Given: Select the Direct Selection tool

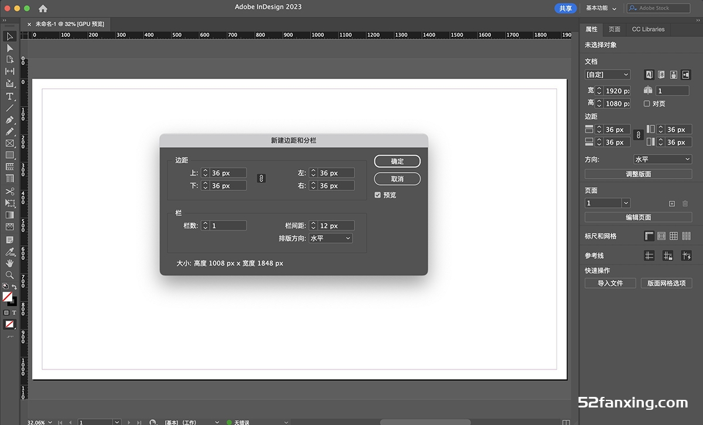Looking at the screenshot, I should click(x=10, y=48).
